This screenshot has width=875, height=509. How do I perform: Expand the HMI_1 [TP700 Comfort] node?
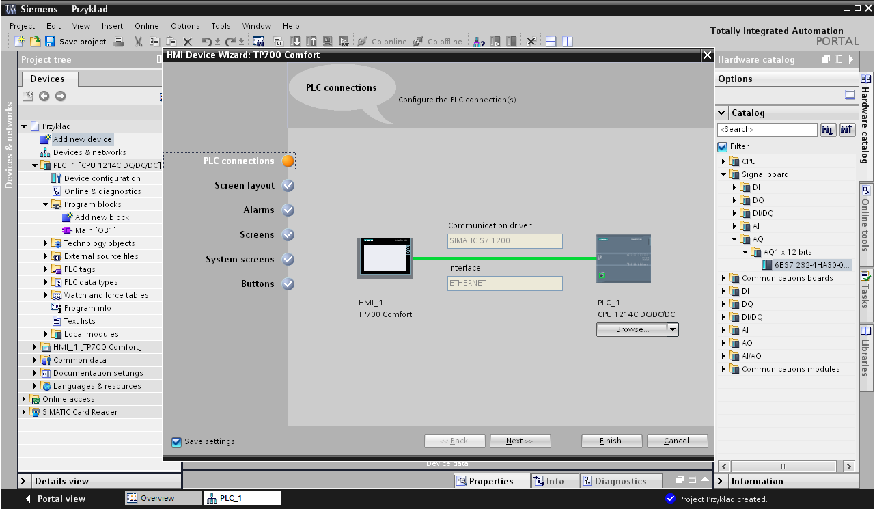point(36,347)
